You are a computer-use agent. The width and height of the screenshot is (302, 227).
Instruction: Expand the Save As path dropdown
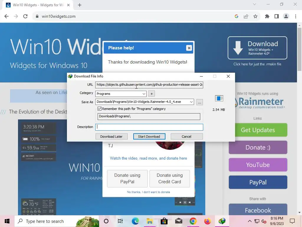pyautogui.click(x=191, y=102)
